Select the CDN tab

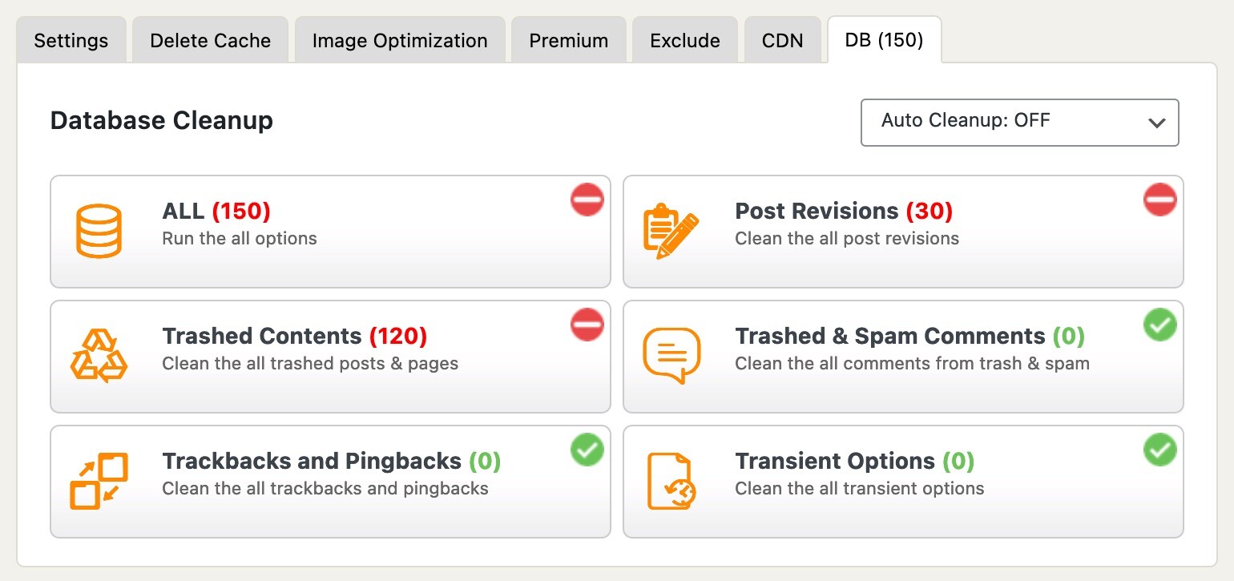pos(783,41)
